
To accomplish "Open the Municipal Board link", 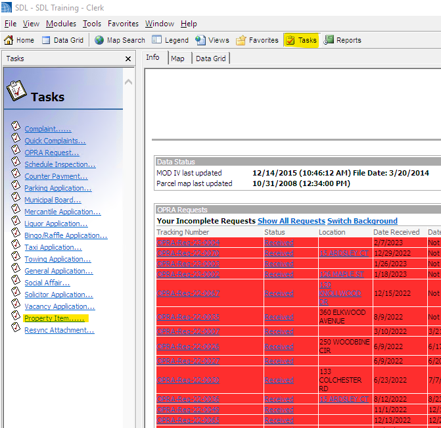I will pyautogui.click(x=53, y=200).
